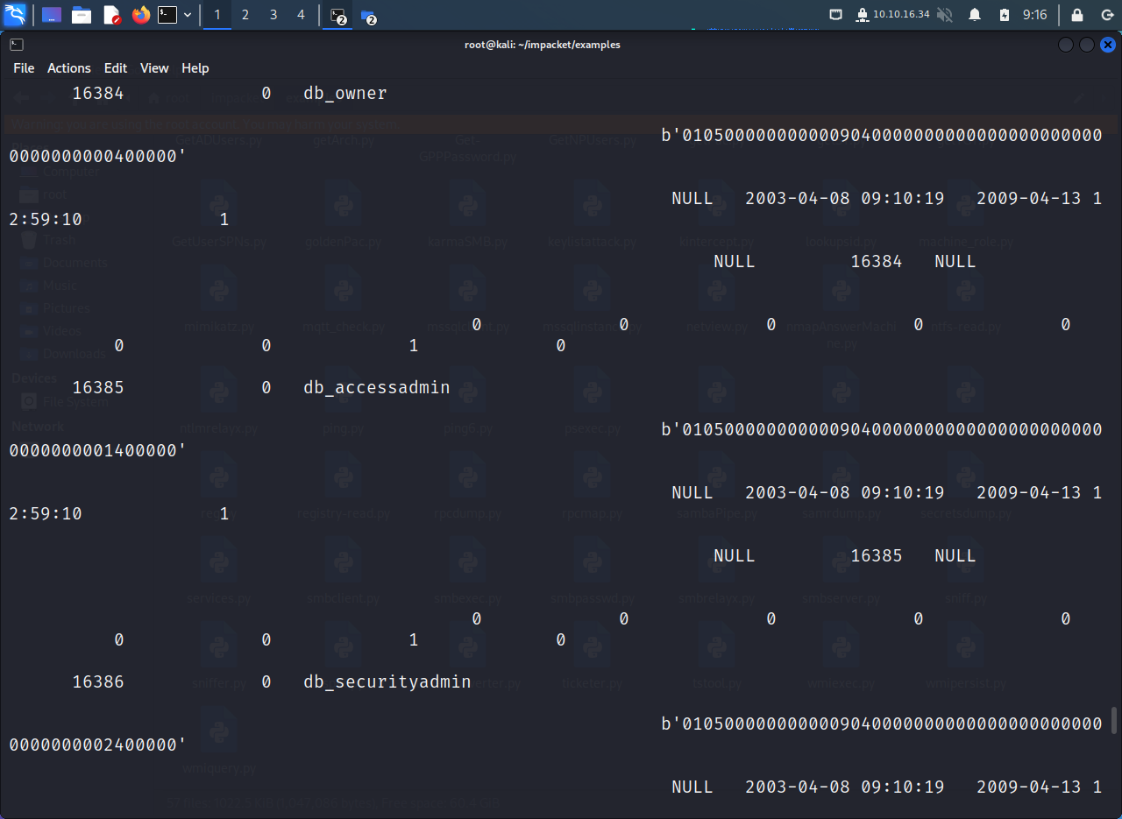Launch the text editor from panel
The width and height of the screenshot is (1122, 819).
pos(111,15)
